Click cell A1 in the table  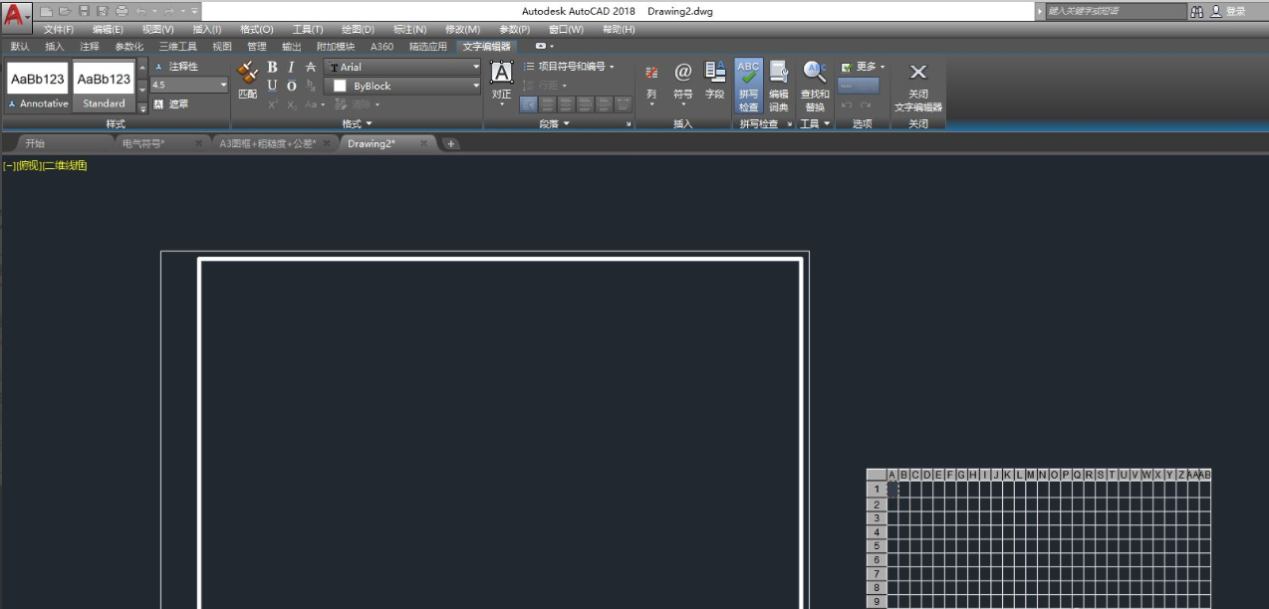pos(892,489)
